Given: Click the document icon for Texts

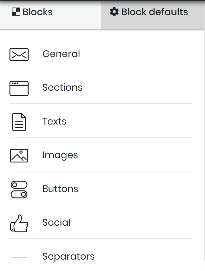Looking at the screenshot, I should pyautogui.click(x=19, y=122).
